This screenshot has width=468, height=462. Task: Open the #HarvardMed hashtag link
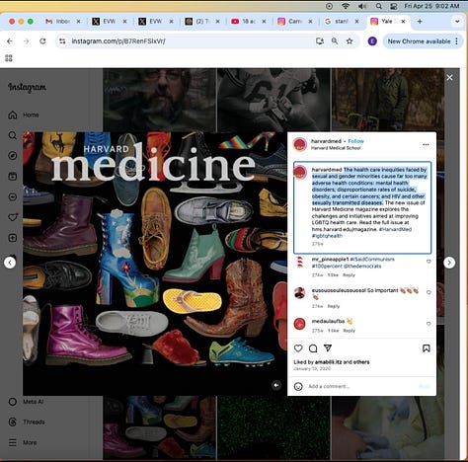[395, 229]
